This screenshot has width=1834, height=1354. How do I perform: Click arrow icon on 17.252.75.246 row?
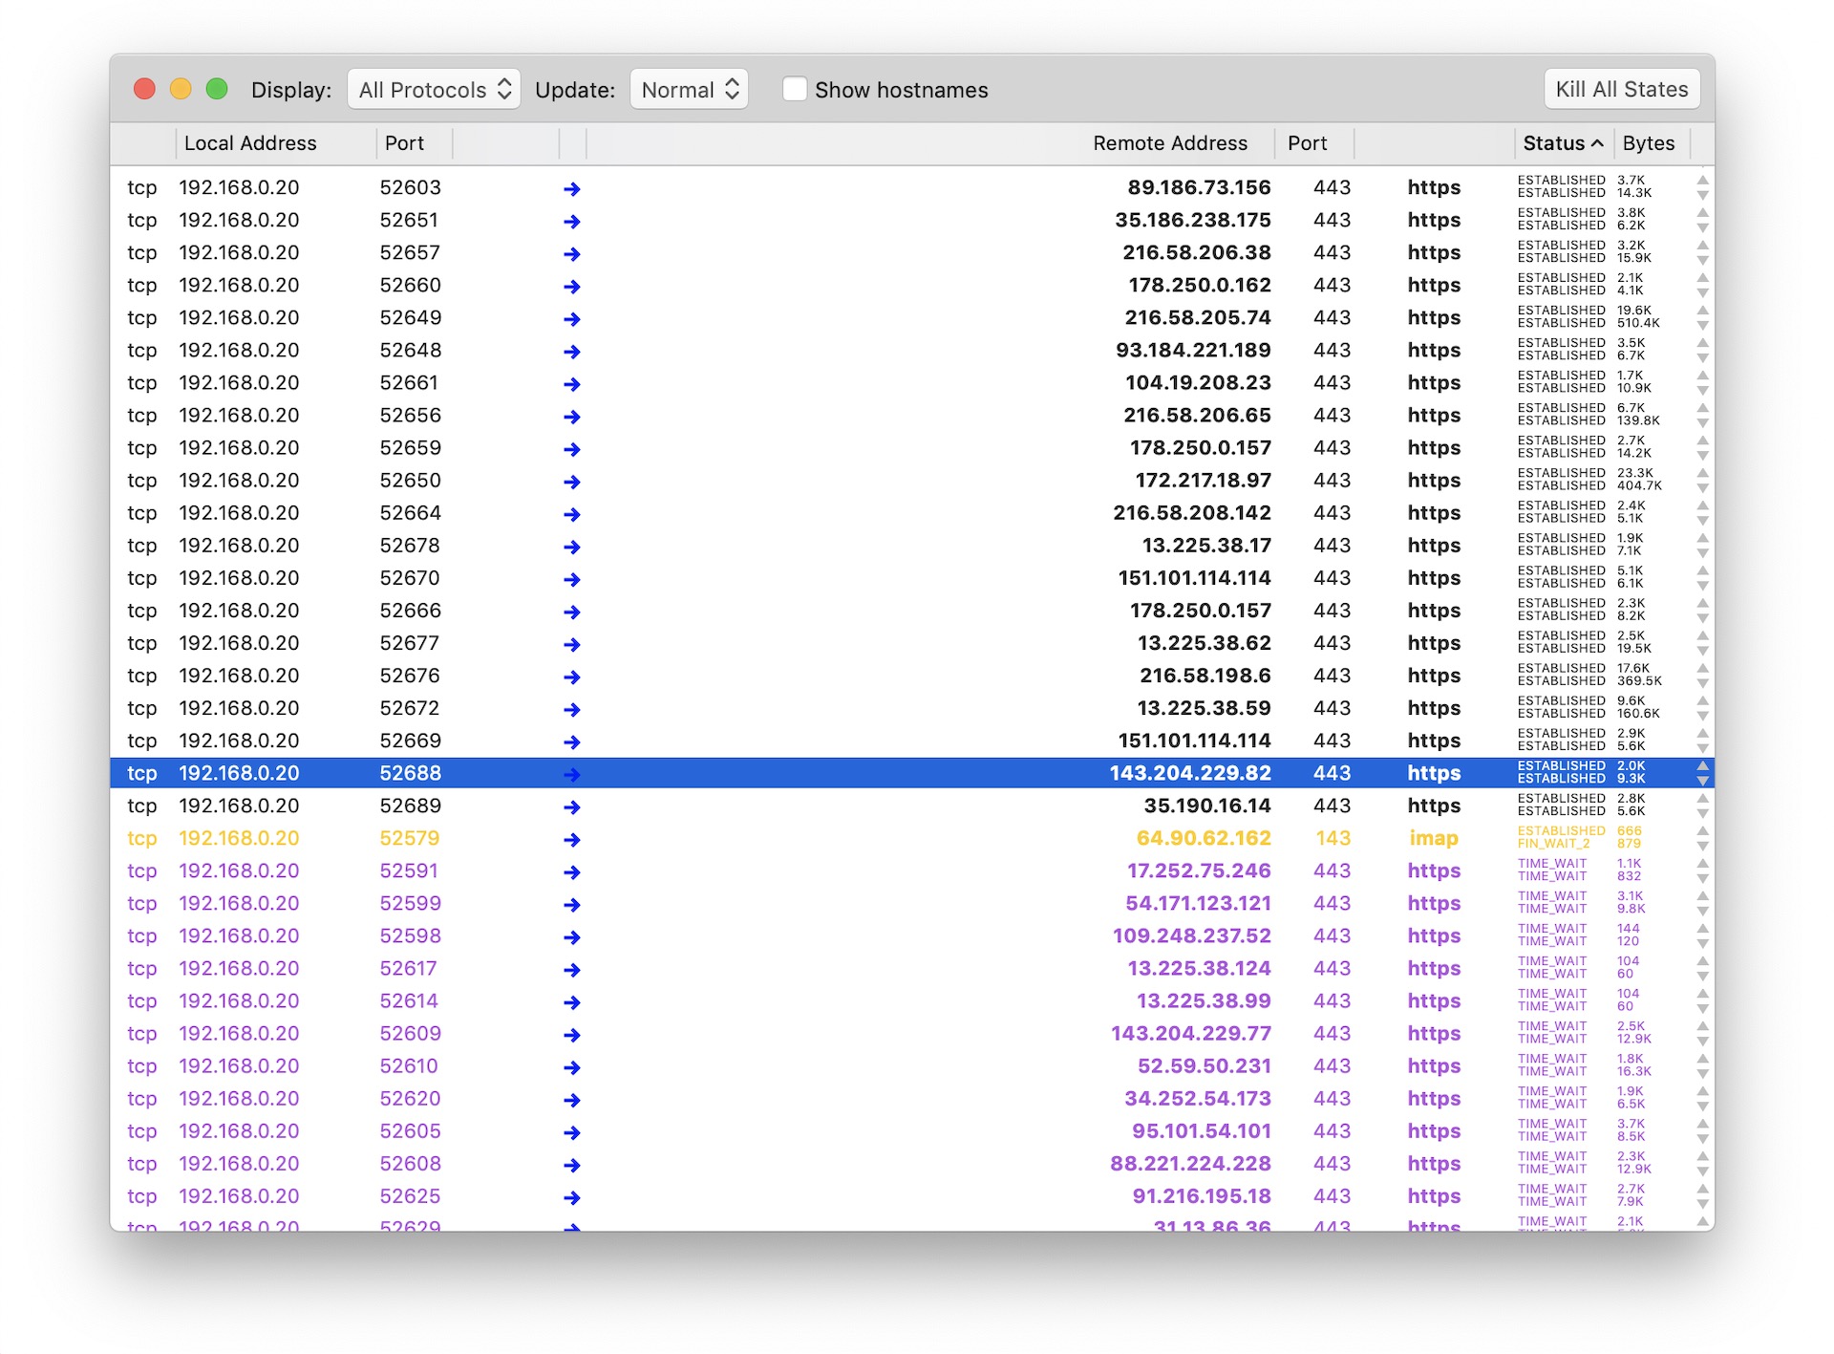pos(571,871)
